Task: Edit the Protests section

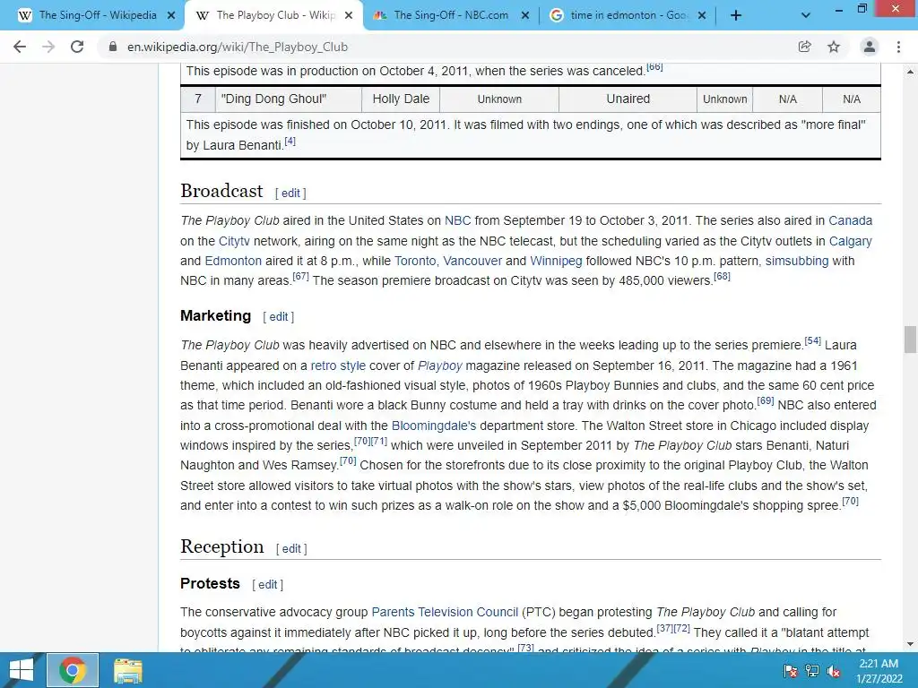Action: (267, 584)
